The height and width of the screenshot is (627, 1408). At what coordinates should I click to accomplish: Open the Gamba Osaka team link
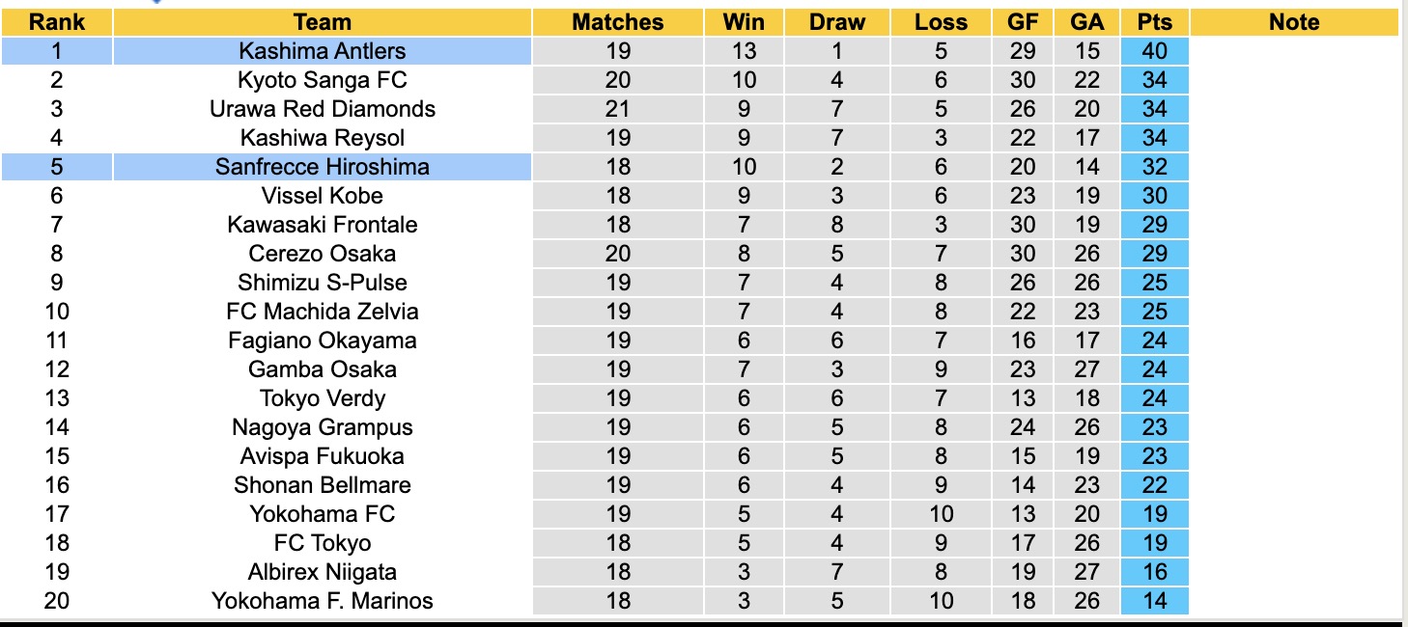pyautogui.click(x=323, y=369)
